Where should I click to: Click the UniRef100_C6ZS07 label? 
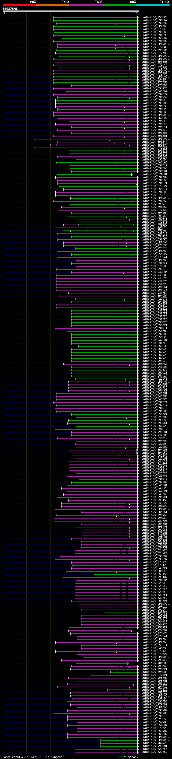click(154, 118)
